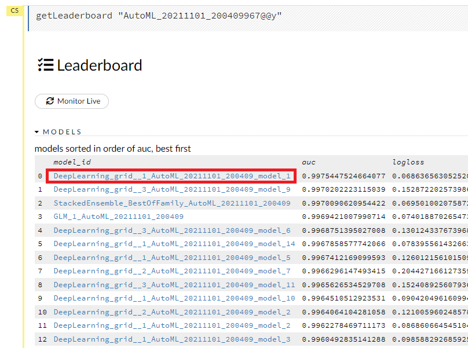The width and height of the screenshot is (468, 348).
Task: Collapse the MODELS section triangle
Action: point(37,132)
